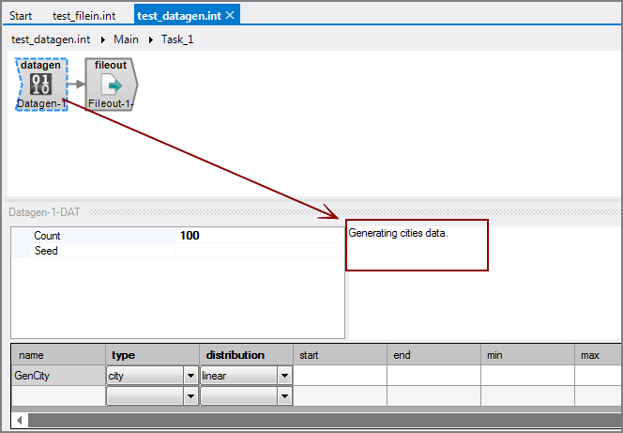Click the GenCity name cell
The width and height of the screenshot is (623, 433).
58,376
